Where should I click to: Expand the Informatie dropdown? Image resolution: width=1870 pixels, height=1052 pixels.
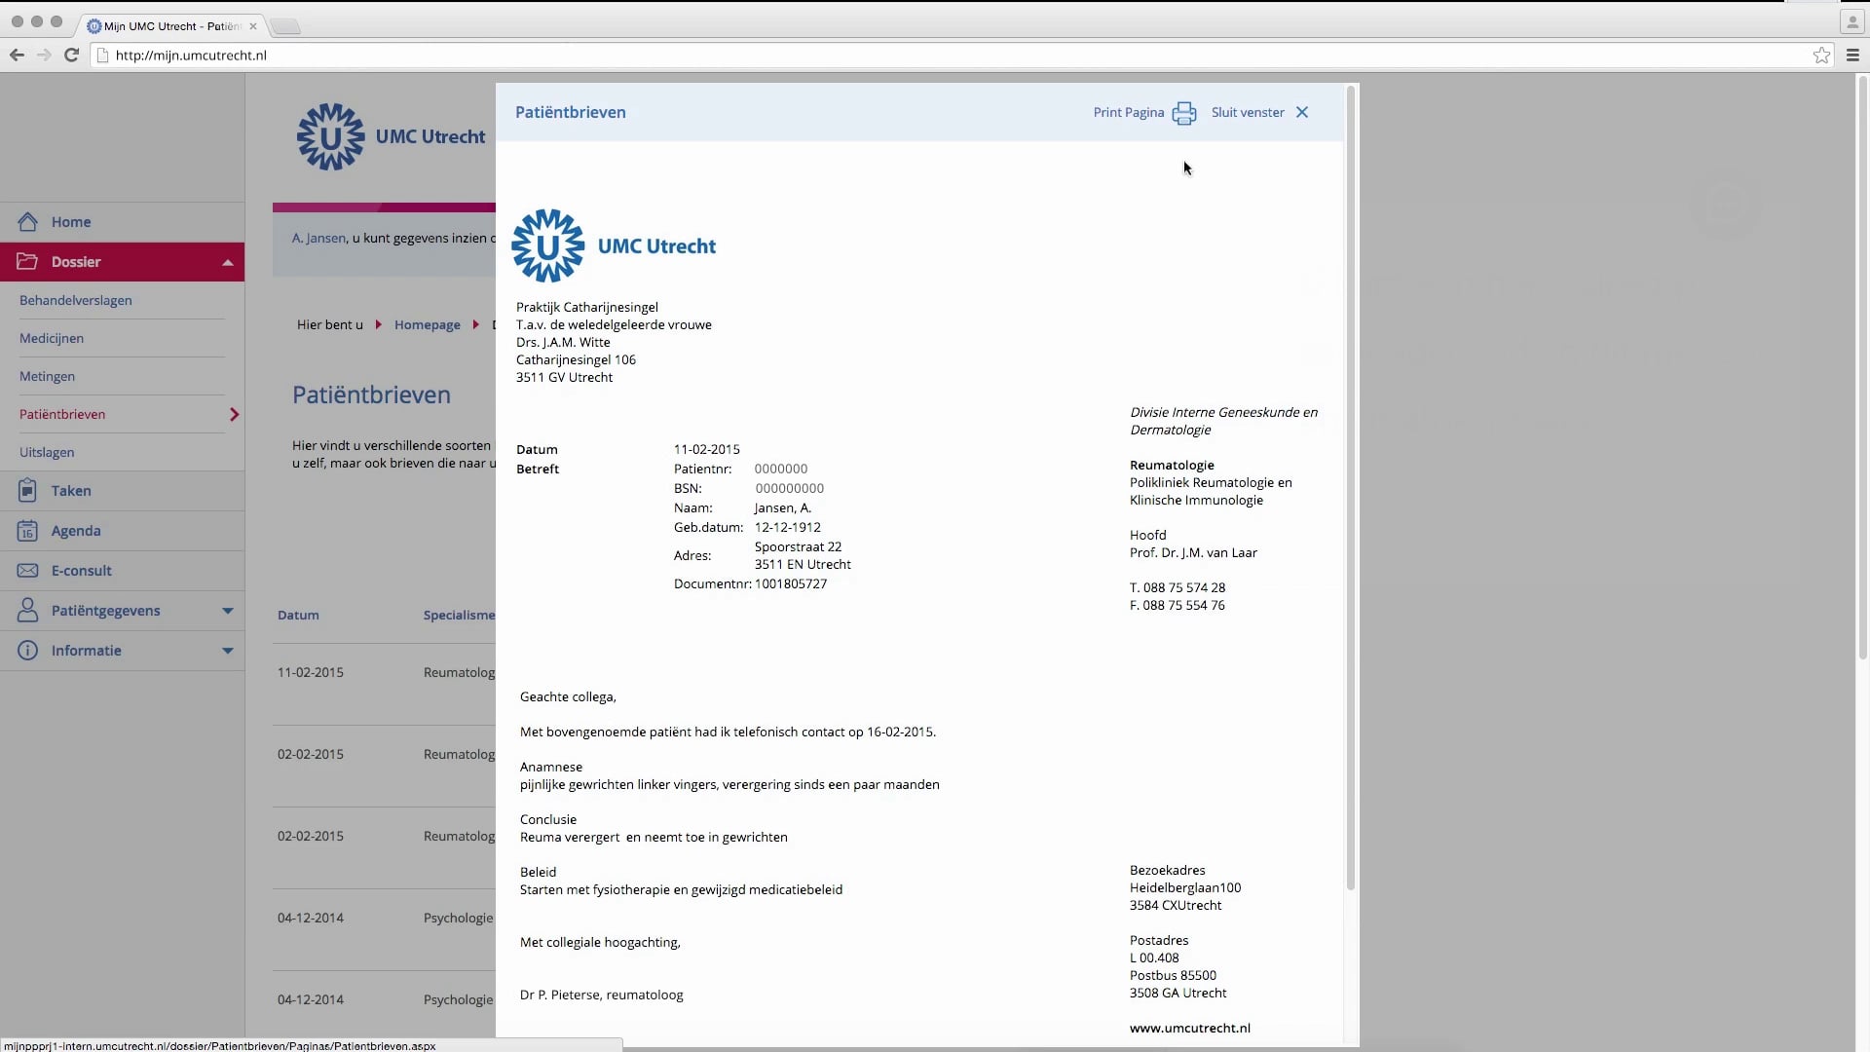(x=227, y=651)
